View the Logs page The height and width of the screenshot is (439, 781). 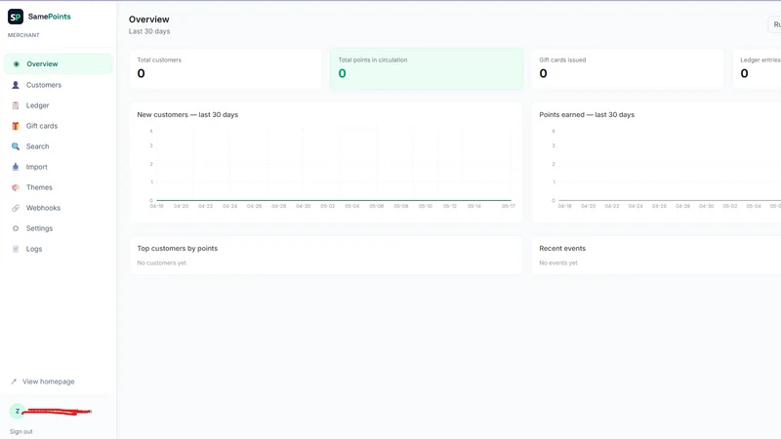coord(59,249)
